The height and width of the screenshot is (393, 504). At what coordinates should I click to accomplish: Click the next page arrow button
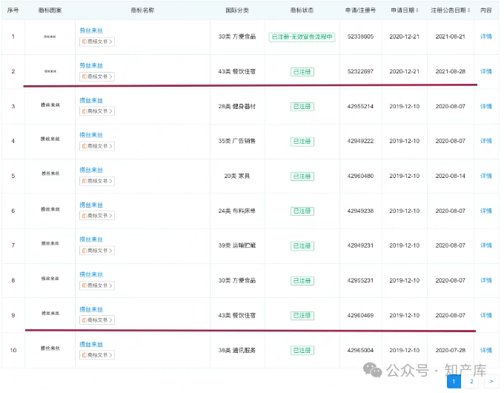click(x=490, y=381)
